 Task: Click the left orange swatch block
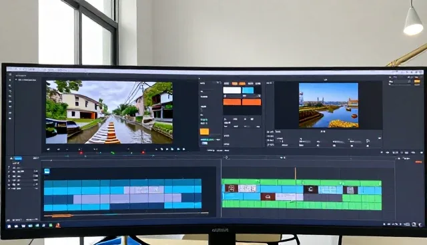click(232, 102)
